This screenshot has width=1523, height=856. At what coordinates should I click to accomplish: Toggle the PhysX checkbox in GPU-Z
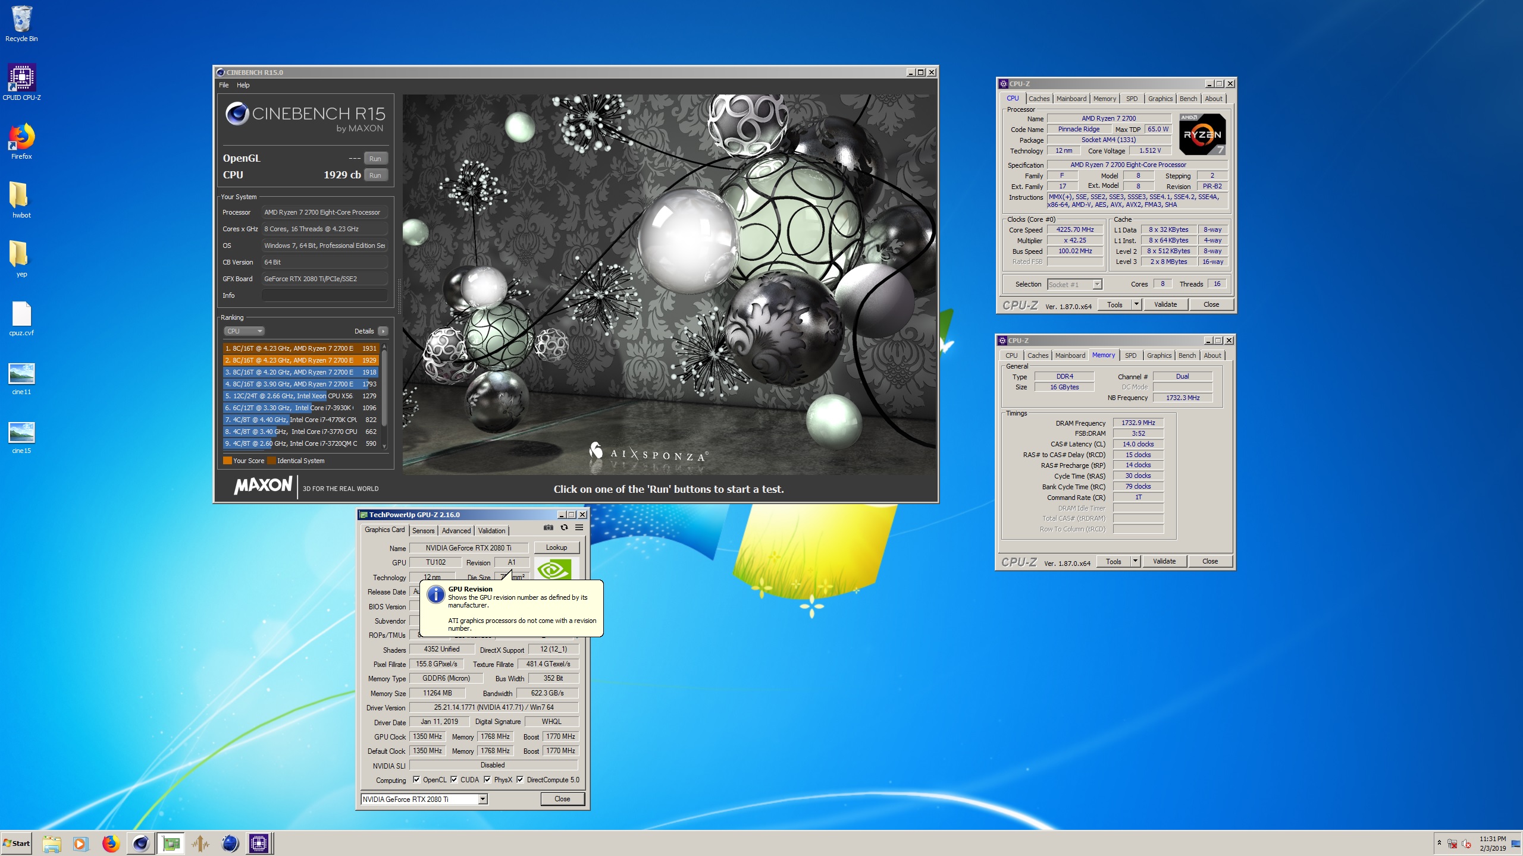(x=487, y=780)
